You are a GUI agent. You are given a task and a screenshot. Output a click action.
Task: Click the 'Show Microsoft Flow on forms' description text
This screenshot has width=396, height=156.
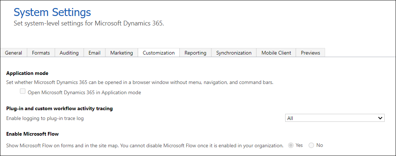click(145, 145)
